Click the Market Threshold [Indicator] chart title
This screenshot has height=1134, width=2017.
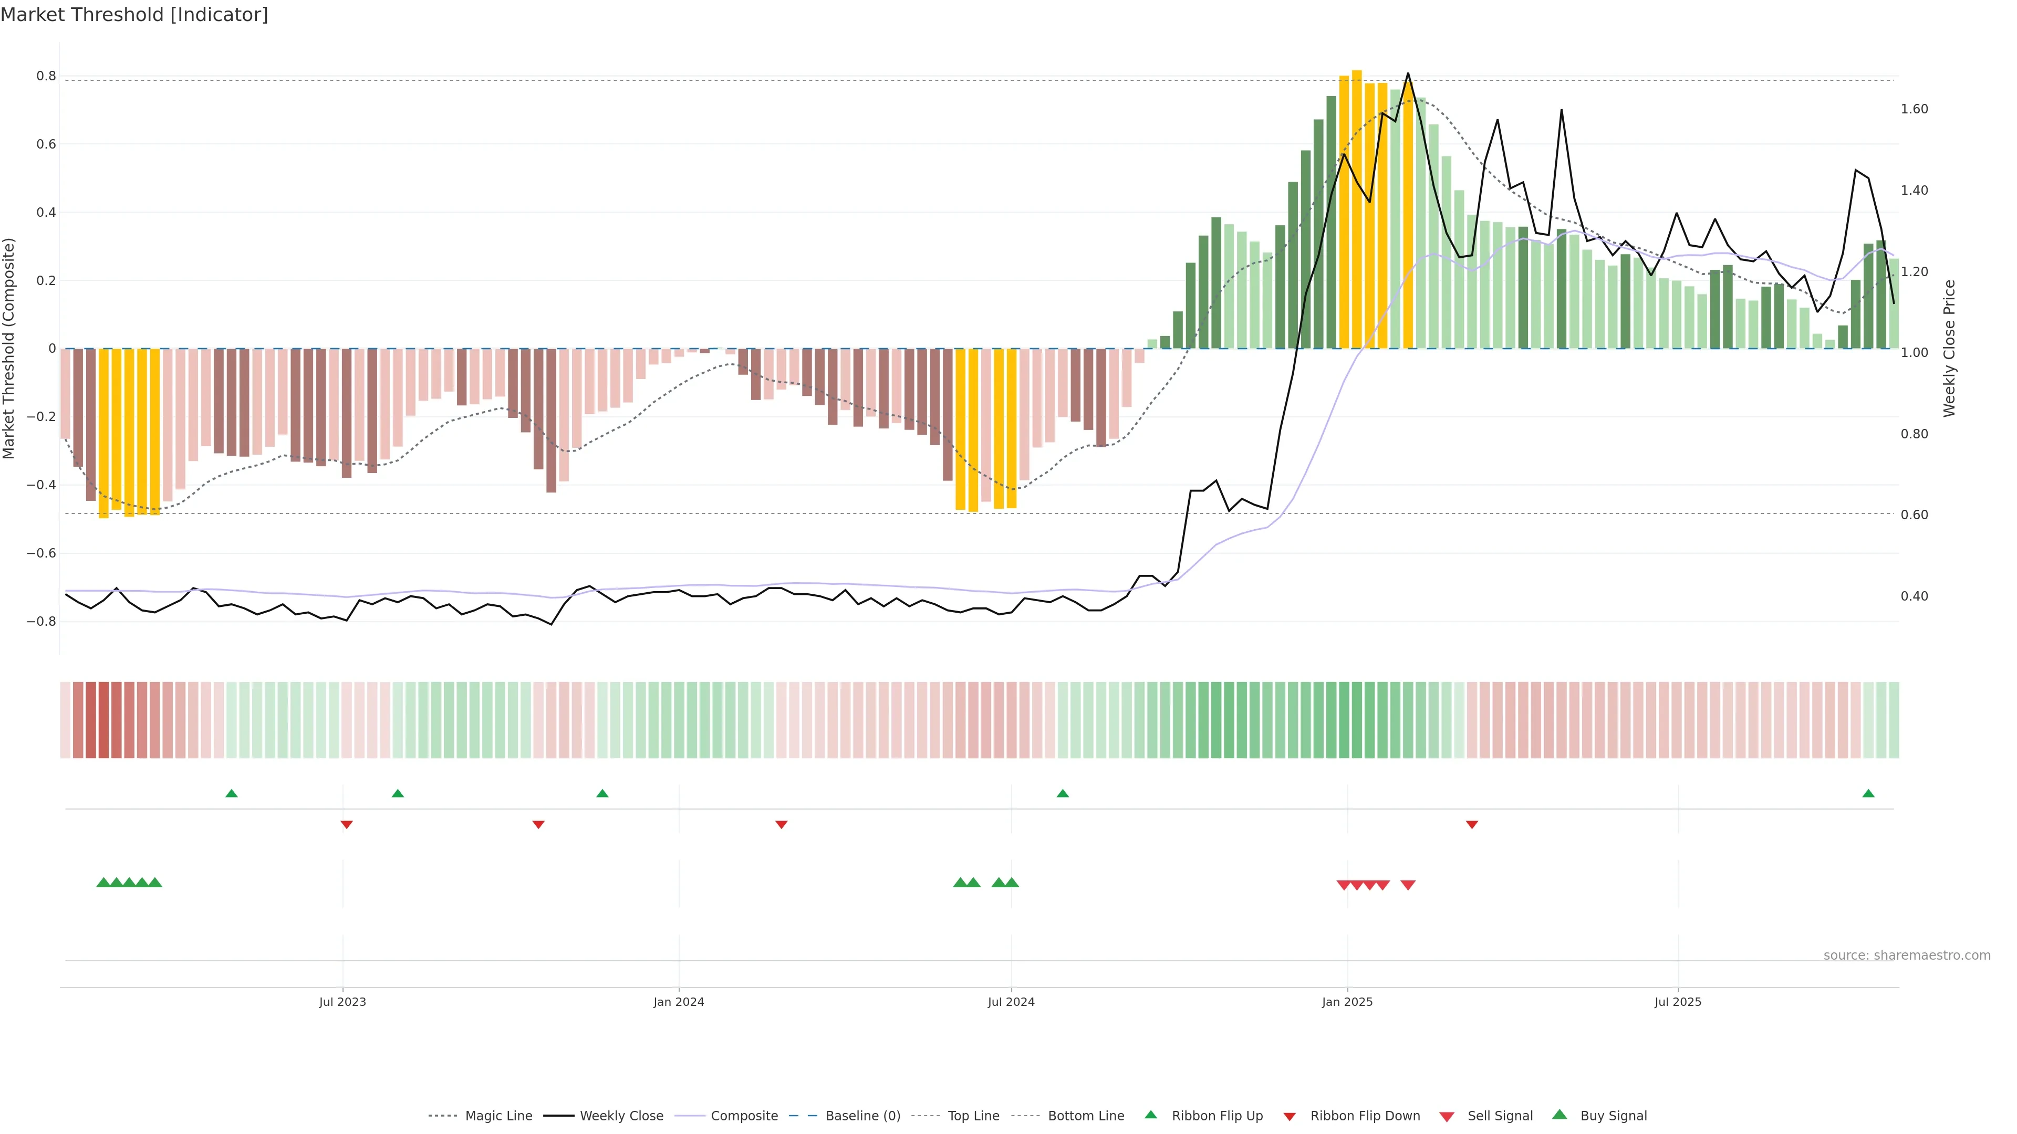[x=134, y=15]
